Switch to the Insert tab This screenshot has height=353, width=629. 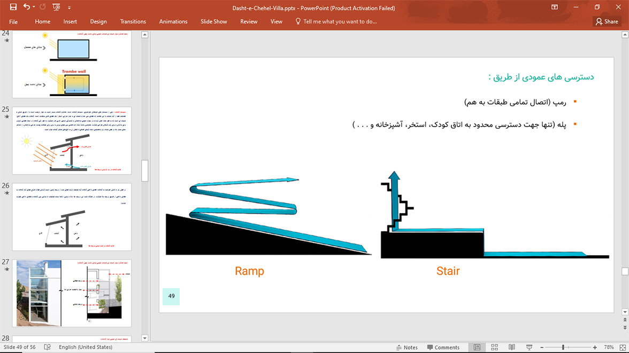pos(70,22)
